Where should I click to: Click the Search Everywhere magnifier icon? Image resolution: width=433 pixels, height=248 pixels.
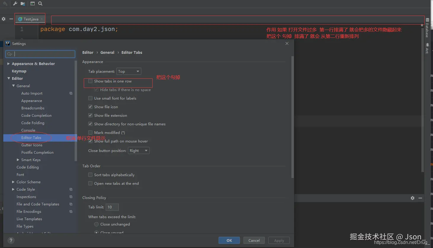[x=40, y=4]
